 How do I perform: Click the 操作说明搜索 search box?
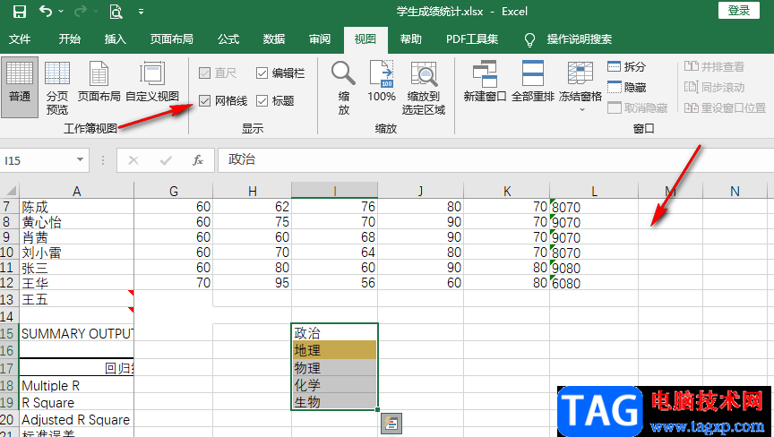(x=580, y=39)
